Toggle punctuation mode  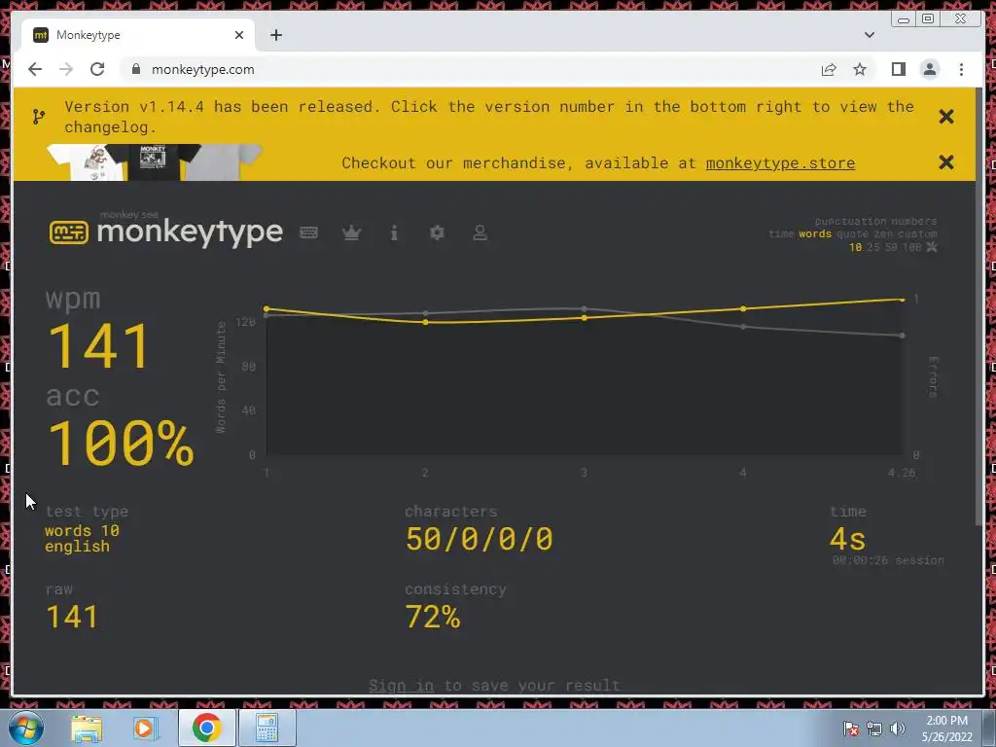(850, 221)
